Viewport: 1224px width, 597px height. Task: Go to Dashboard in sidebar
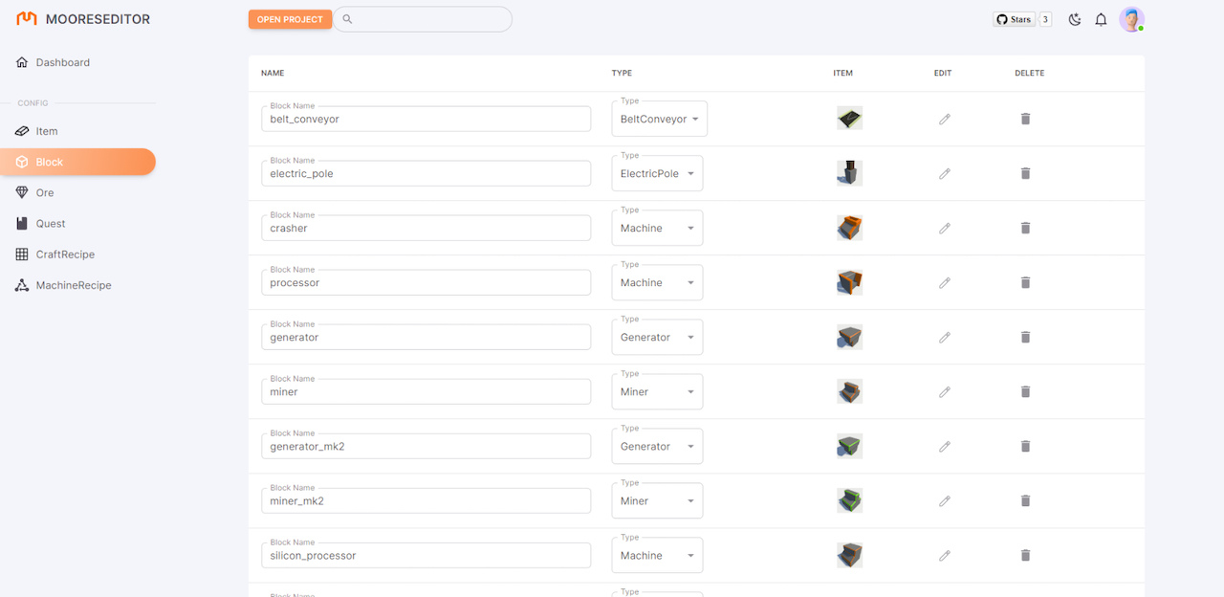[63, 62]
